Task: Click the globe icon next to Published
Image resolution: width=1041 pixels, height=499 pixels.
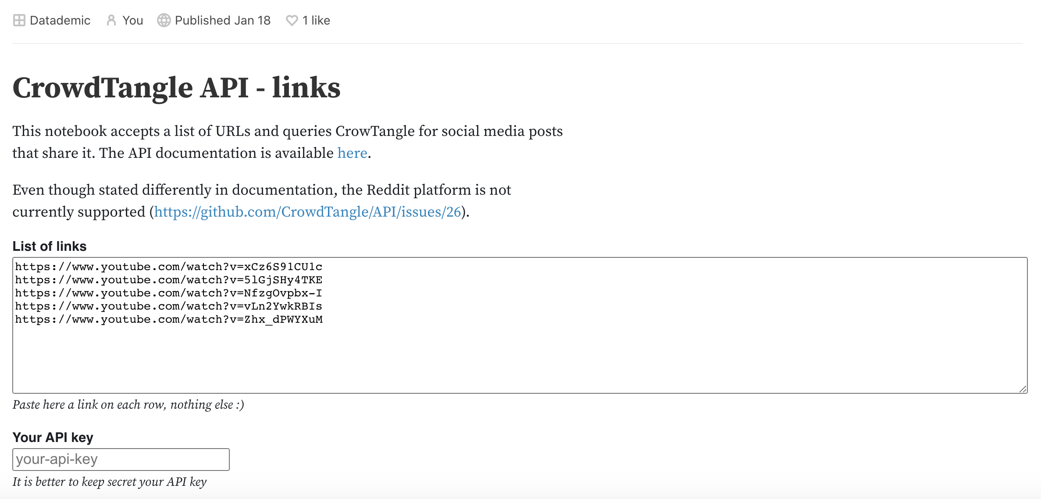Action: click(x=164, y=21)
